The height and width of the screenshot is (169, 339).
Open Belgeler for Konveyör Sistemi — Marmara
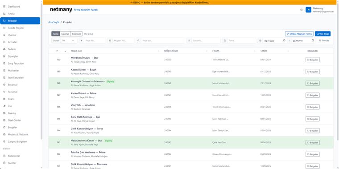coord(312,84)
